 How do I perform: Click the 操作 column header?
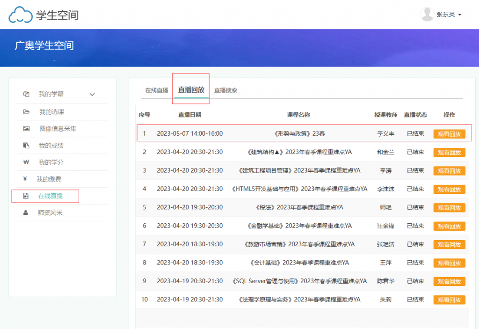click(x=450, y=115)
